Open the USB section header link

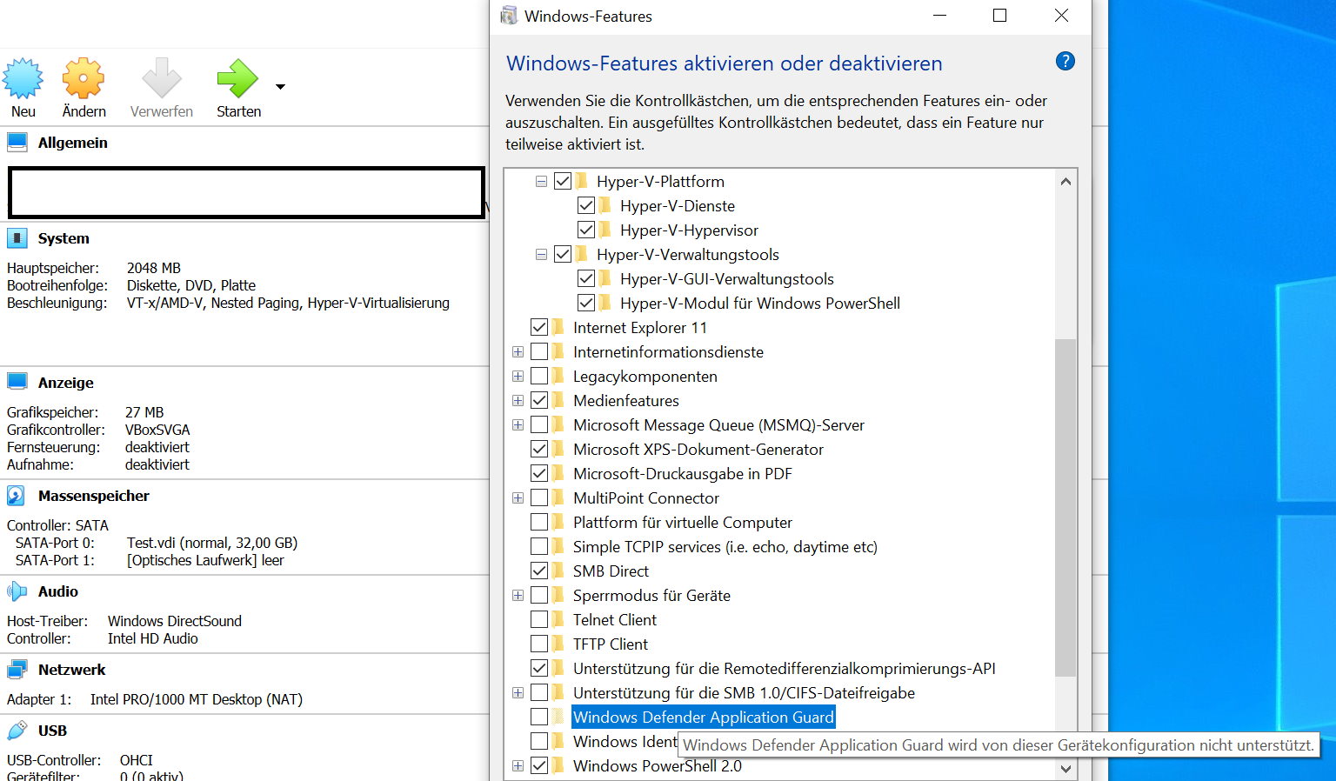coord(52,731)
